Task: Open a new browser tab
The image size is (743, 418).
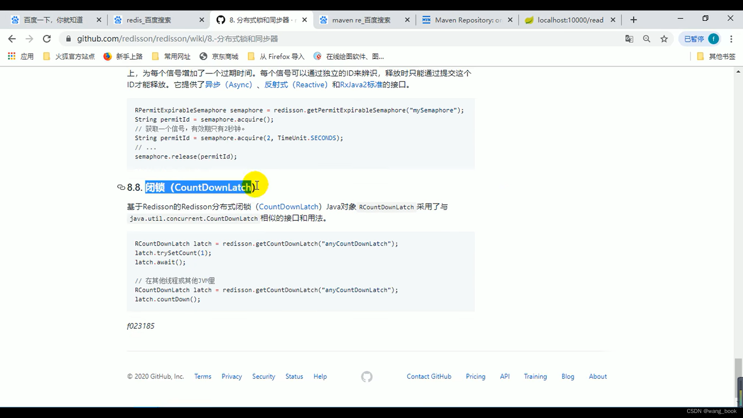Action: [633, 20]
